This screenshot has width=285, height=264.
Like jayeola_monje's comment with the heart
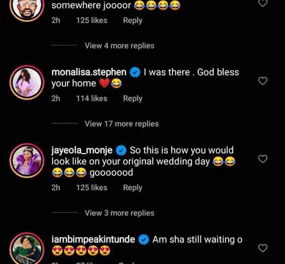[x=262, y=159]
